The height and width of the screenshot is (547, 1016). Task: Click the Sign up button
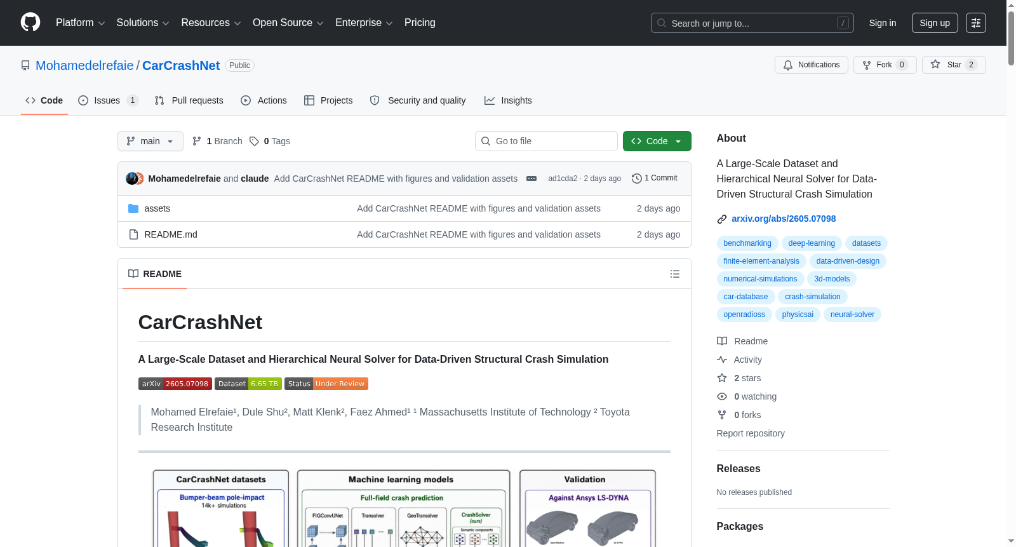click(935, 23)
